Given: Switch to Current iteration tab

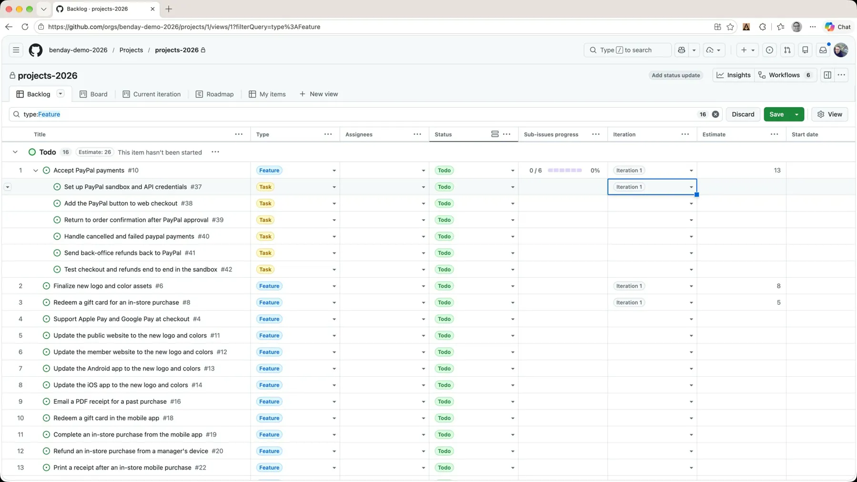Looking at the screenshot, I should 151,94.
